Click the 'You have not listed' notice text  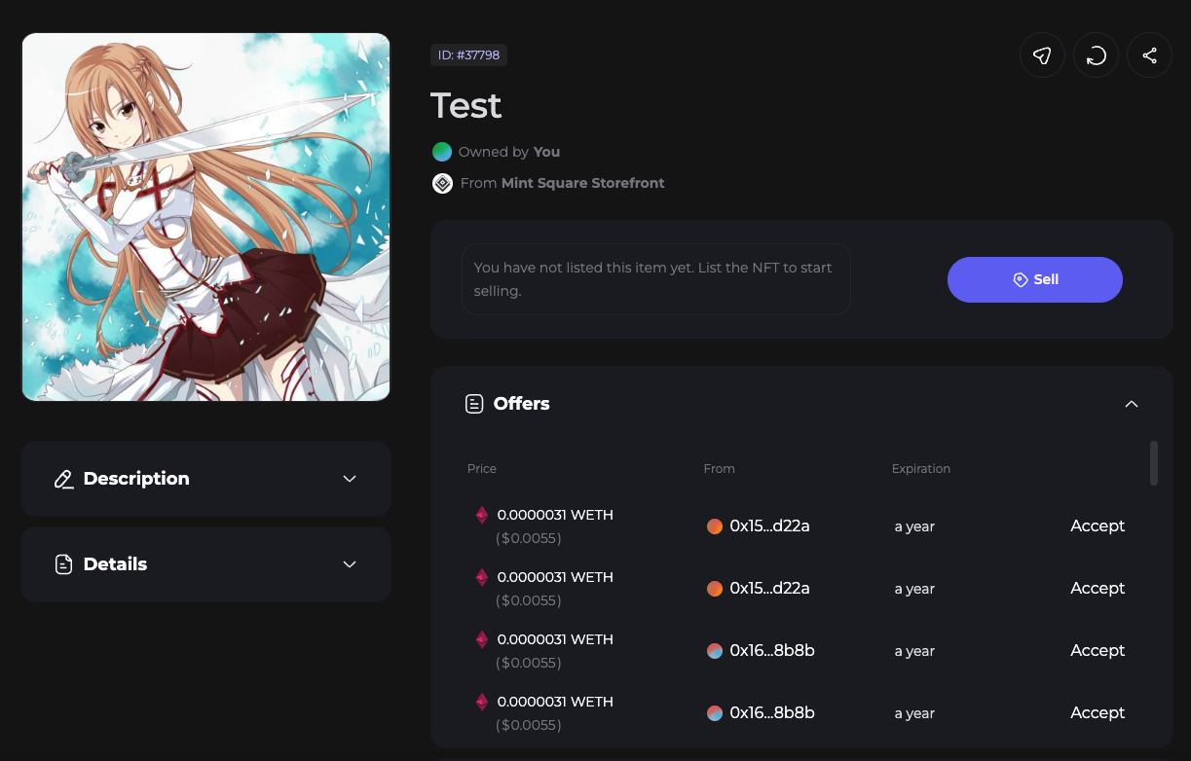click(x=655, y=279)
